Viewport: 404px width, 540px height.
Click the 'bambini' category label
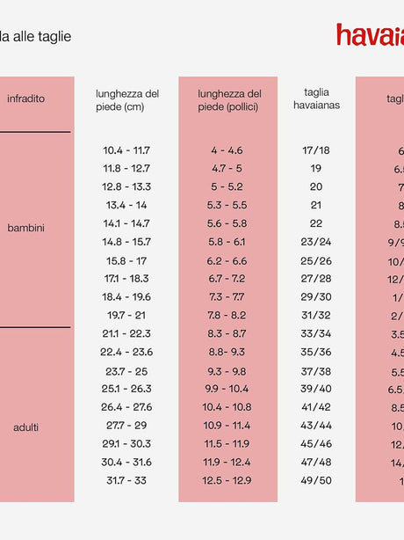tap(25, 228)
